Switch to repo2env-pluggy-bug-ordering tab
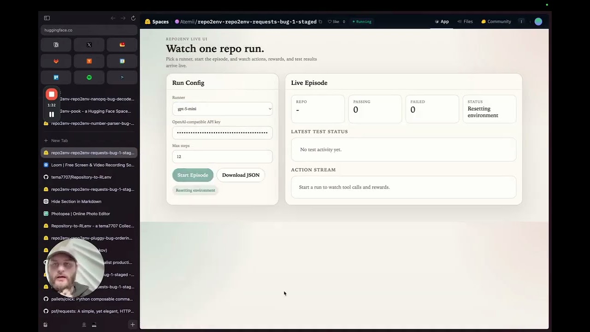The width and height of the screenshot is (590, 332). coord(89,238)
